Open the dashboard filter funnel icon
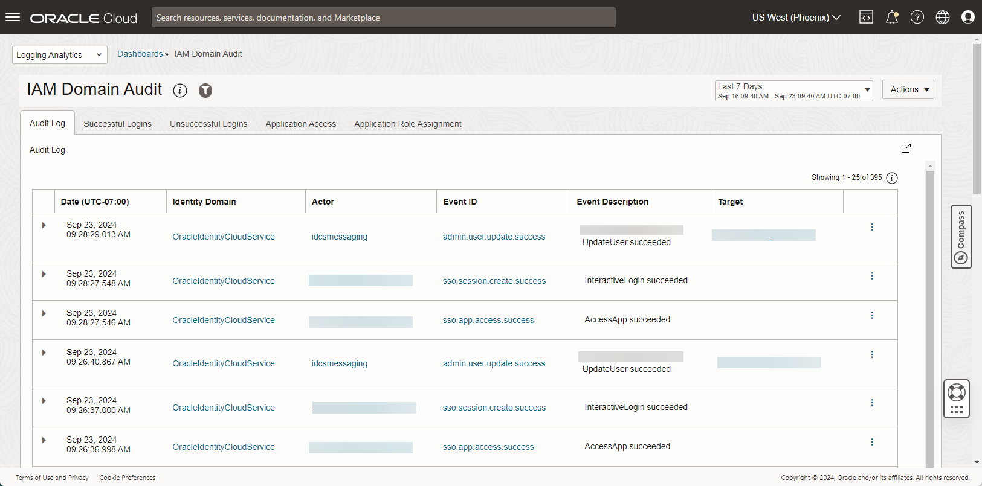Viewport: 982px width, 486px height. (205, 91)
